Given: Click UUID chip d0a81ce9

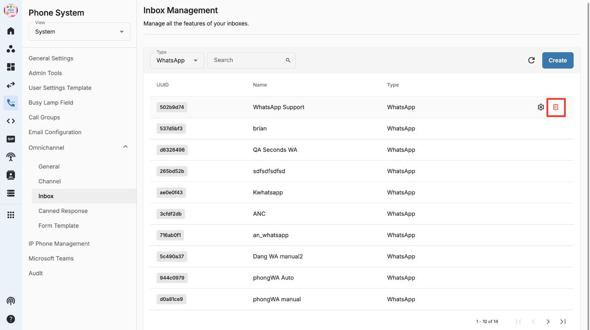Looking at the screenshot, I should point(172,299).
